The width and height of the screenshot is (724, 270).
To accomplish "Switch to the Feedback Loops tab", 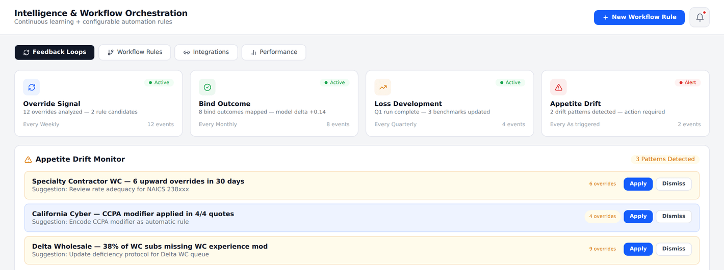I will (x=55, y=52).
